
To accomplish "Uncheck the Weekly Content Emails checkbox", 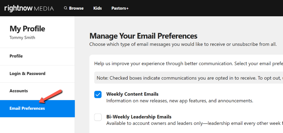I will [98, 95].
